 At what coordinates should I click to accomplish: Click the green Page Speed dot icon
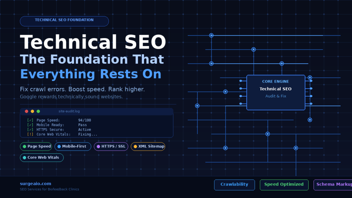[24, 146]
